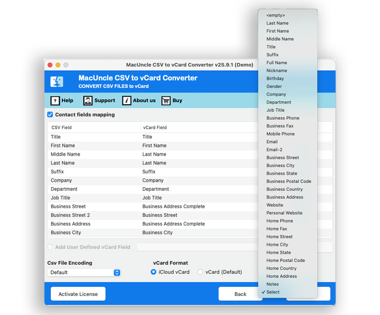Click the User Defined vCard Field text box
The height and width of the screenshot is (315, 380).
197,247
